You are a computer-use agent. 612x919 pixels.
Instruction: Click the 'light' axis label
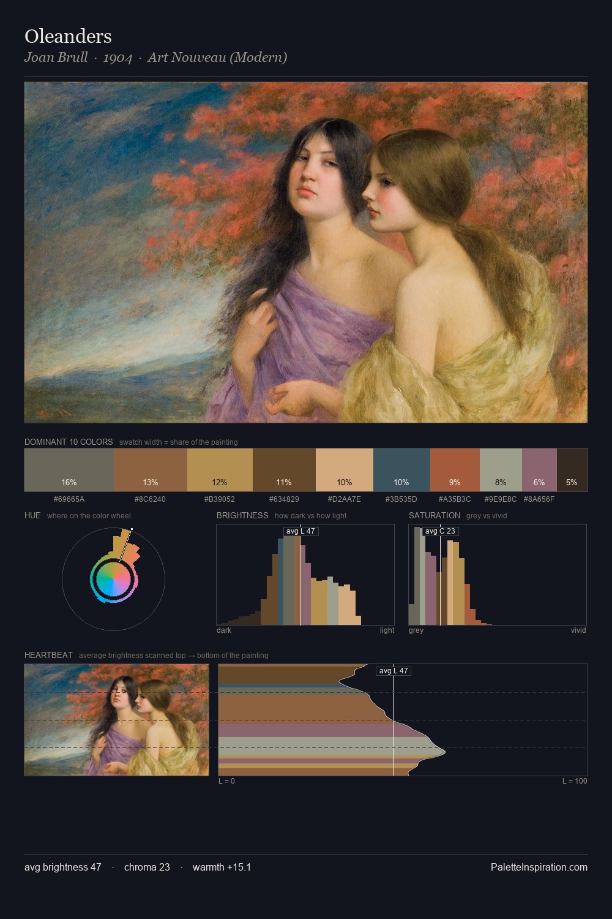[x=387, y=630]
